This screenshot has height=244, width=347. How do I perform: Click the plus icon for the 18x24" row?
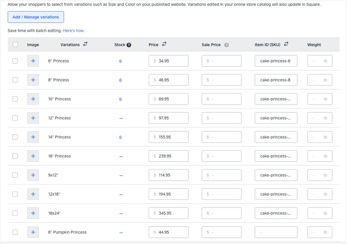[33, 213]
